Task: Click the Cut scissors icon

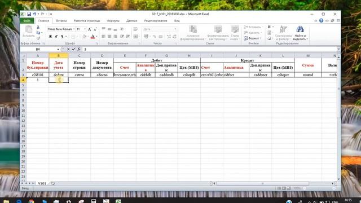Action: click(x=38, y=28)
